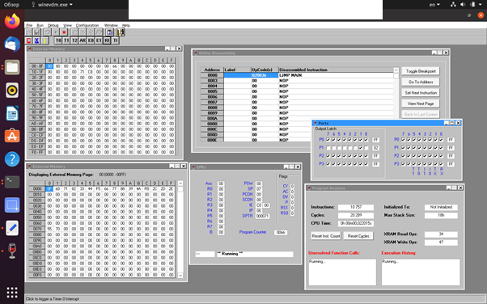Click the Set Next Instruction button
The height and width of the screenshot is (304, 487).
point(421,93)
